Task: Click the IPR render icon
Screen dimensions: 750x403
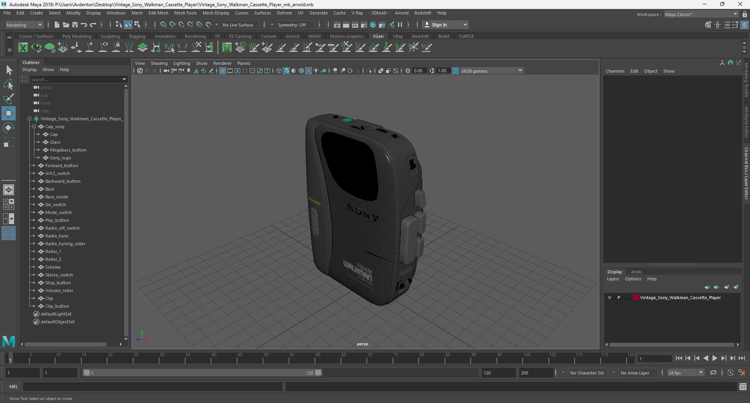Action: 355,25
